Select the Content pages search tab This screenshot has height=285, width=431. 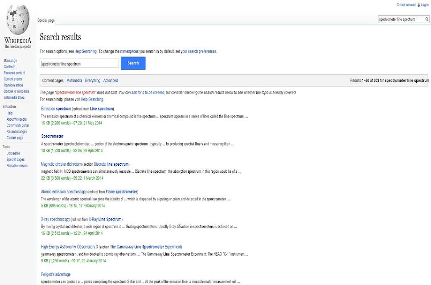tap(53, 81)
